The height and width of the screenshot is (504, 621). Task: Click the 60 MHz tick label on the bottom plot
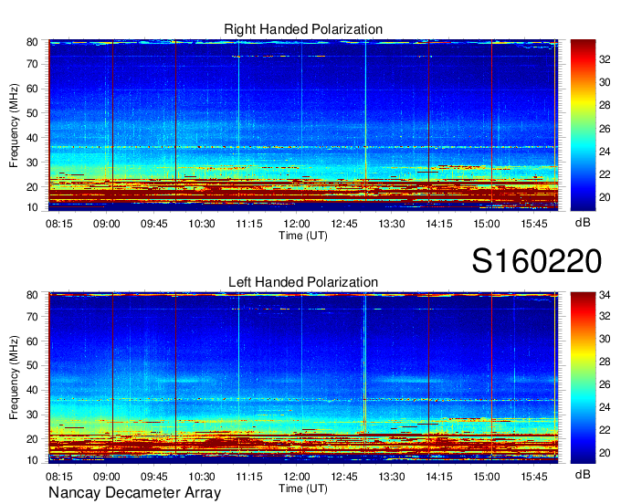pyautogui.click(x=32, y=341)
